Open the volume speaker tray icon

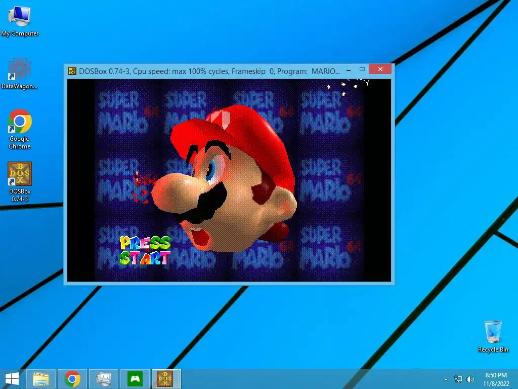(x=470, y=379)
